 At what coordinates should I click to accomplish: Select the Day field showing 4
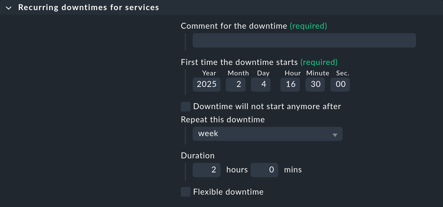coord(260,84)
